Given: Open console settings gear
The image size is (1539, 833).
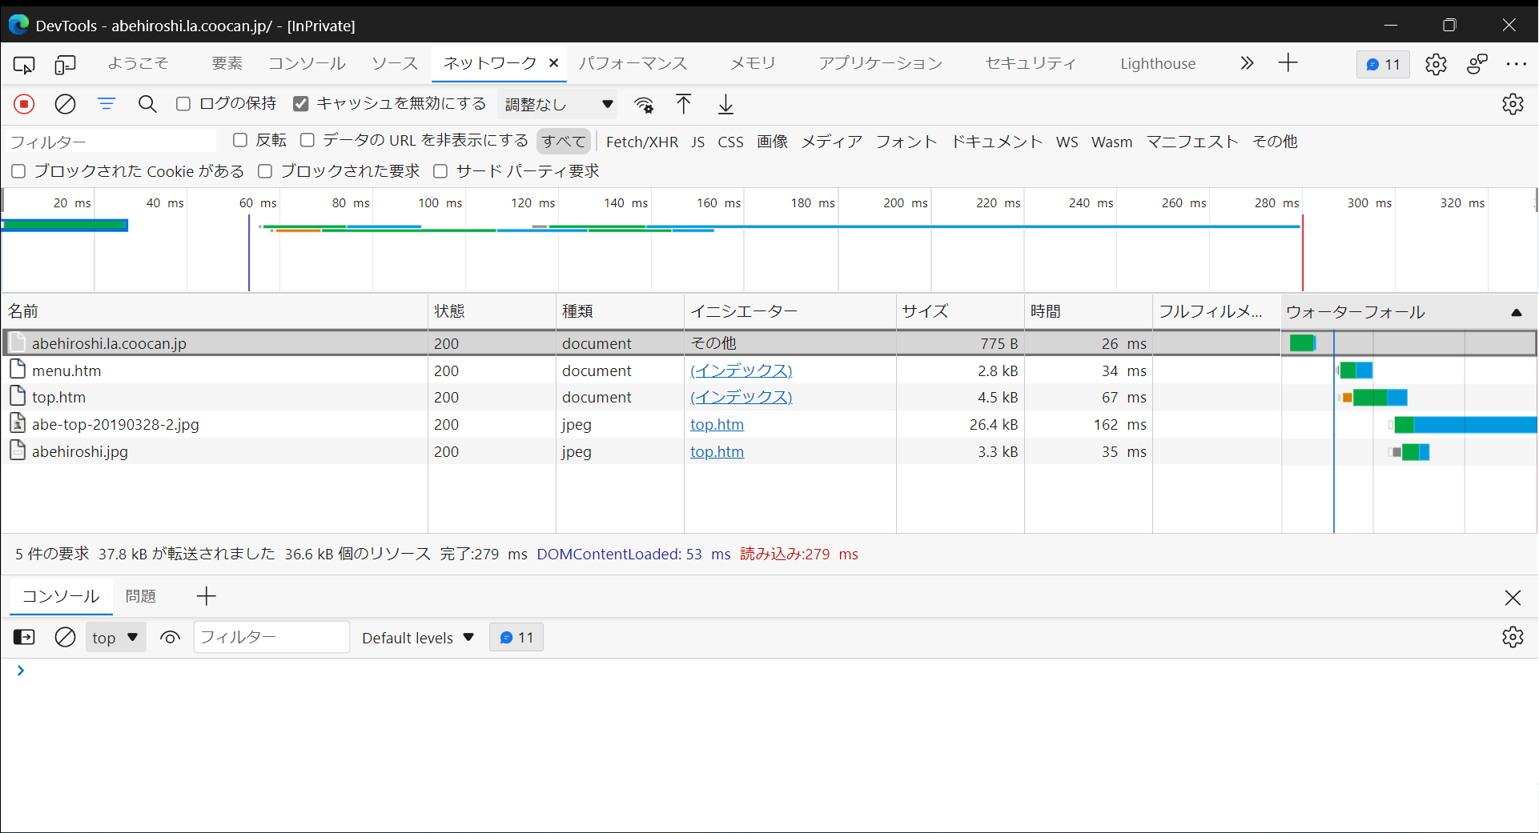Looking at the screenshot, I should point(1513,637).
